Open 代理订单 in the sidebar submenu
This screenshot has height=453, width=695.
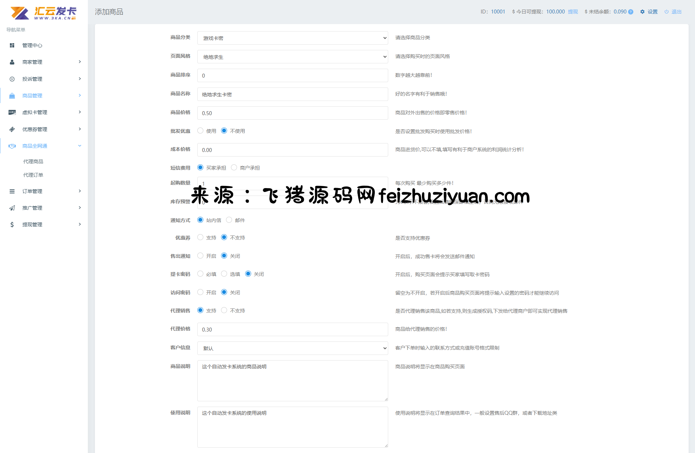[x=33, y=175]
